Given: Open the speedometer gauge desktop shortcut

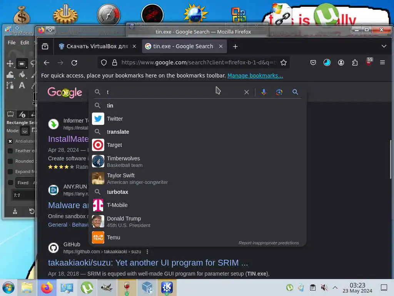Looking at the screenshot, I should [x=109, y=15].
